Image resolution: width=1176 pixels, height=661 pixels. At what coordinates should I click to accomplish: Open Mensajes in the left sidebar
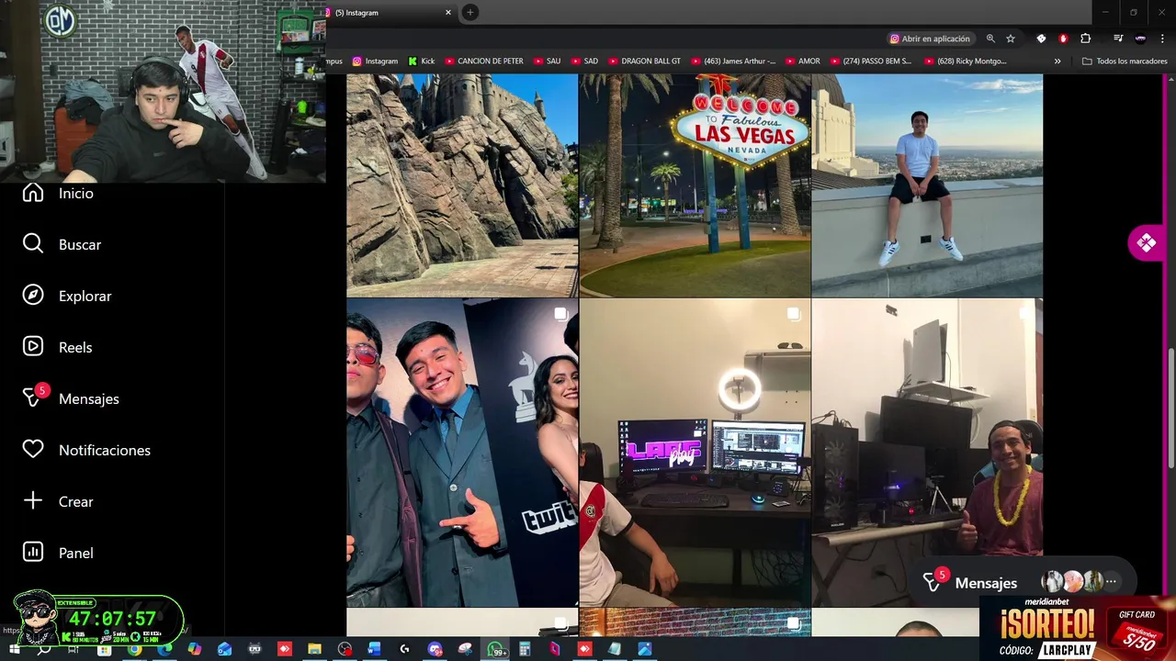click(71, 398)
